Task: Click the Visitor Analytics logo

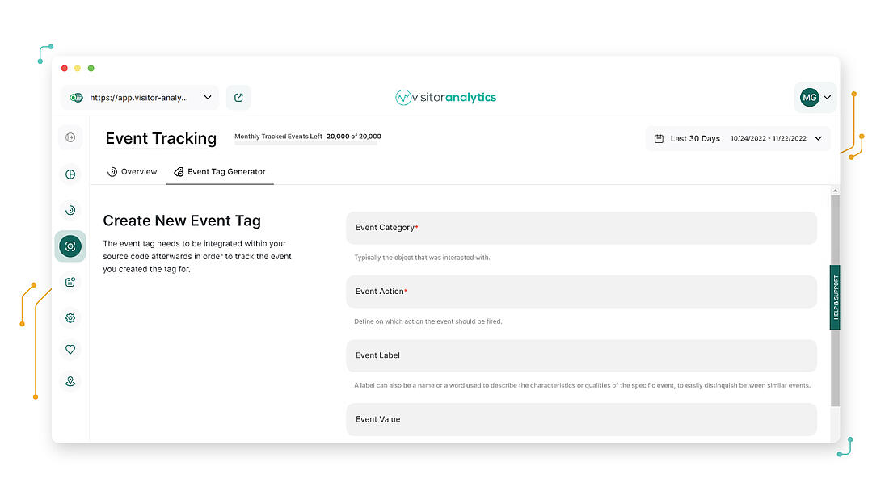Action: coord(445,98)
